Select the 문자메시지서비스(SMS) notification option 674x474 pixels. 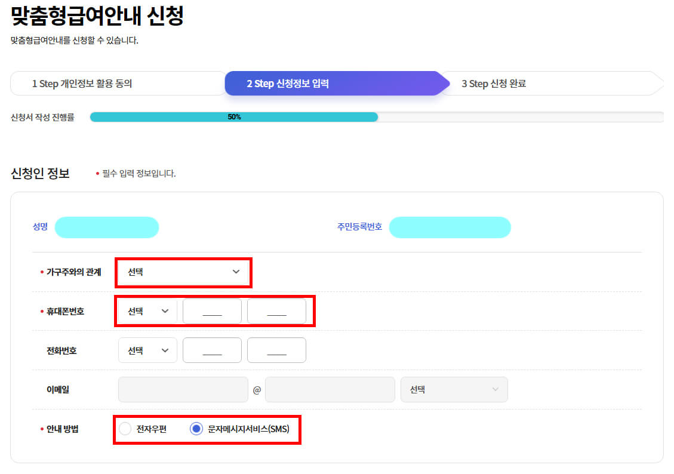tap(195, 429)
